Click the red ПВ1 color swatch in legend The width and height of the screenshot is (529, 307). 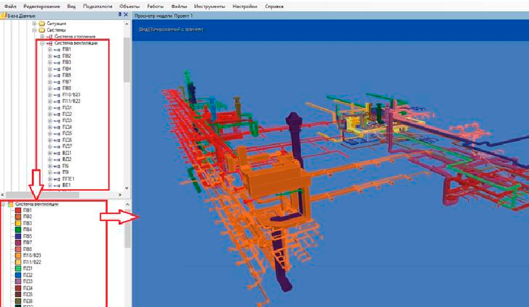pyautogui.click(x=18, y=210)
